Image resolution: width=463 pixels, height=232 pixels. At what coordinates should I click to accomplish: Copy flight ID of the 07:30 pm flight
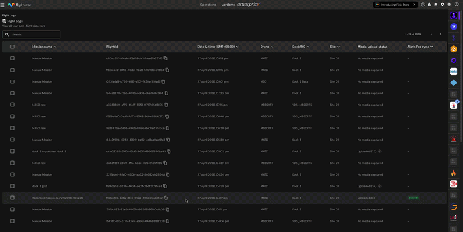166,93
